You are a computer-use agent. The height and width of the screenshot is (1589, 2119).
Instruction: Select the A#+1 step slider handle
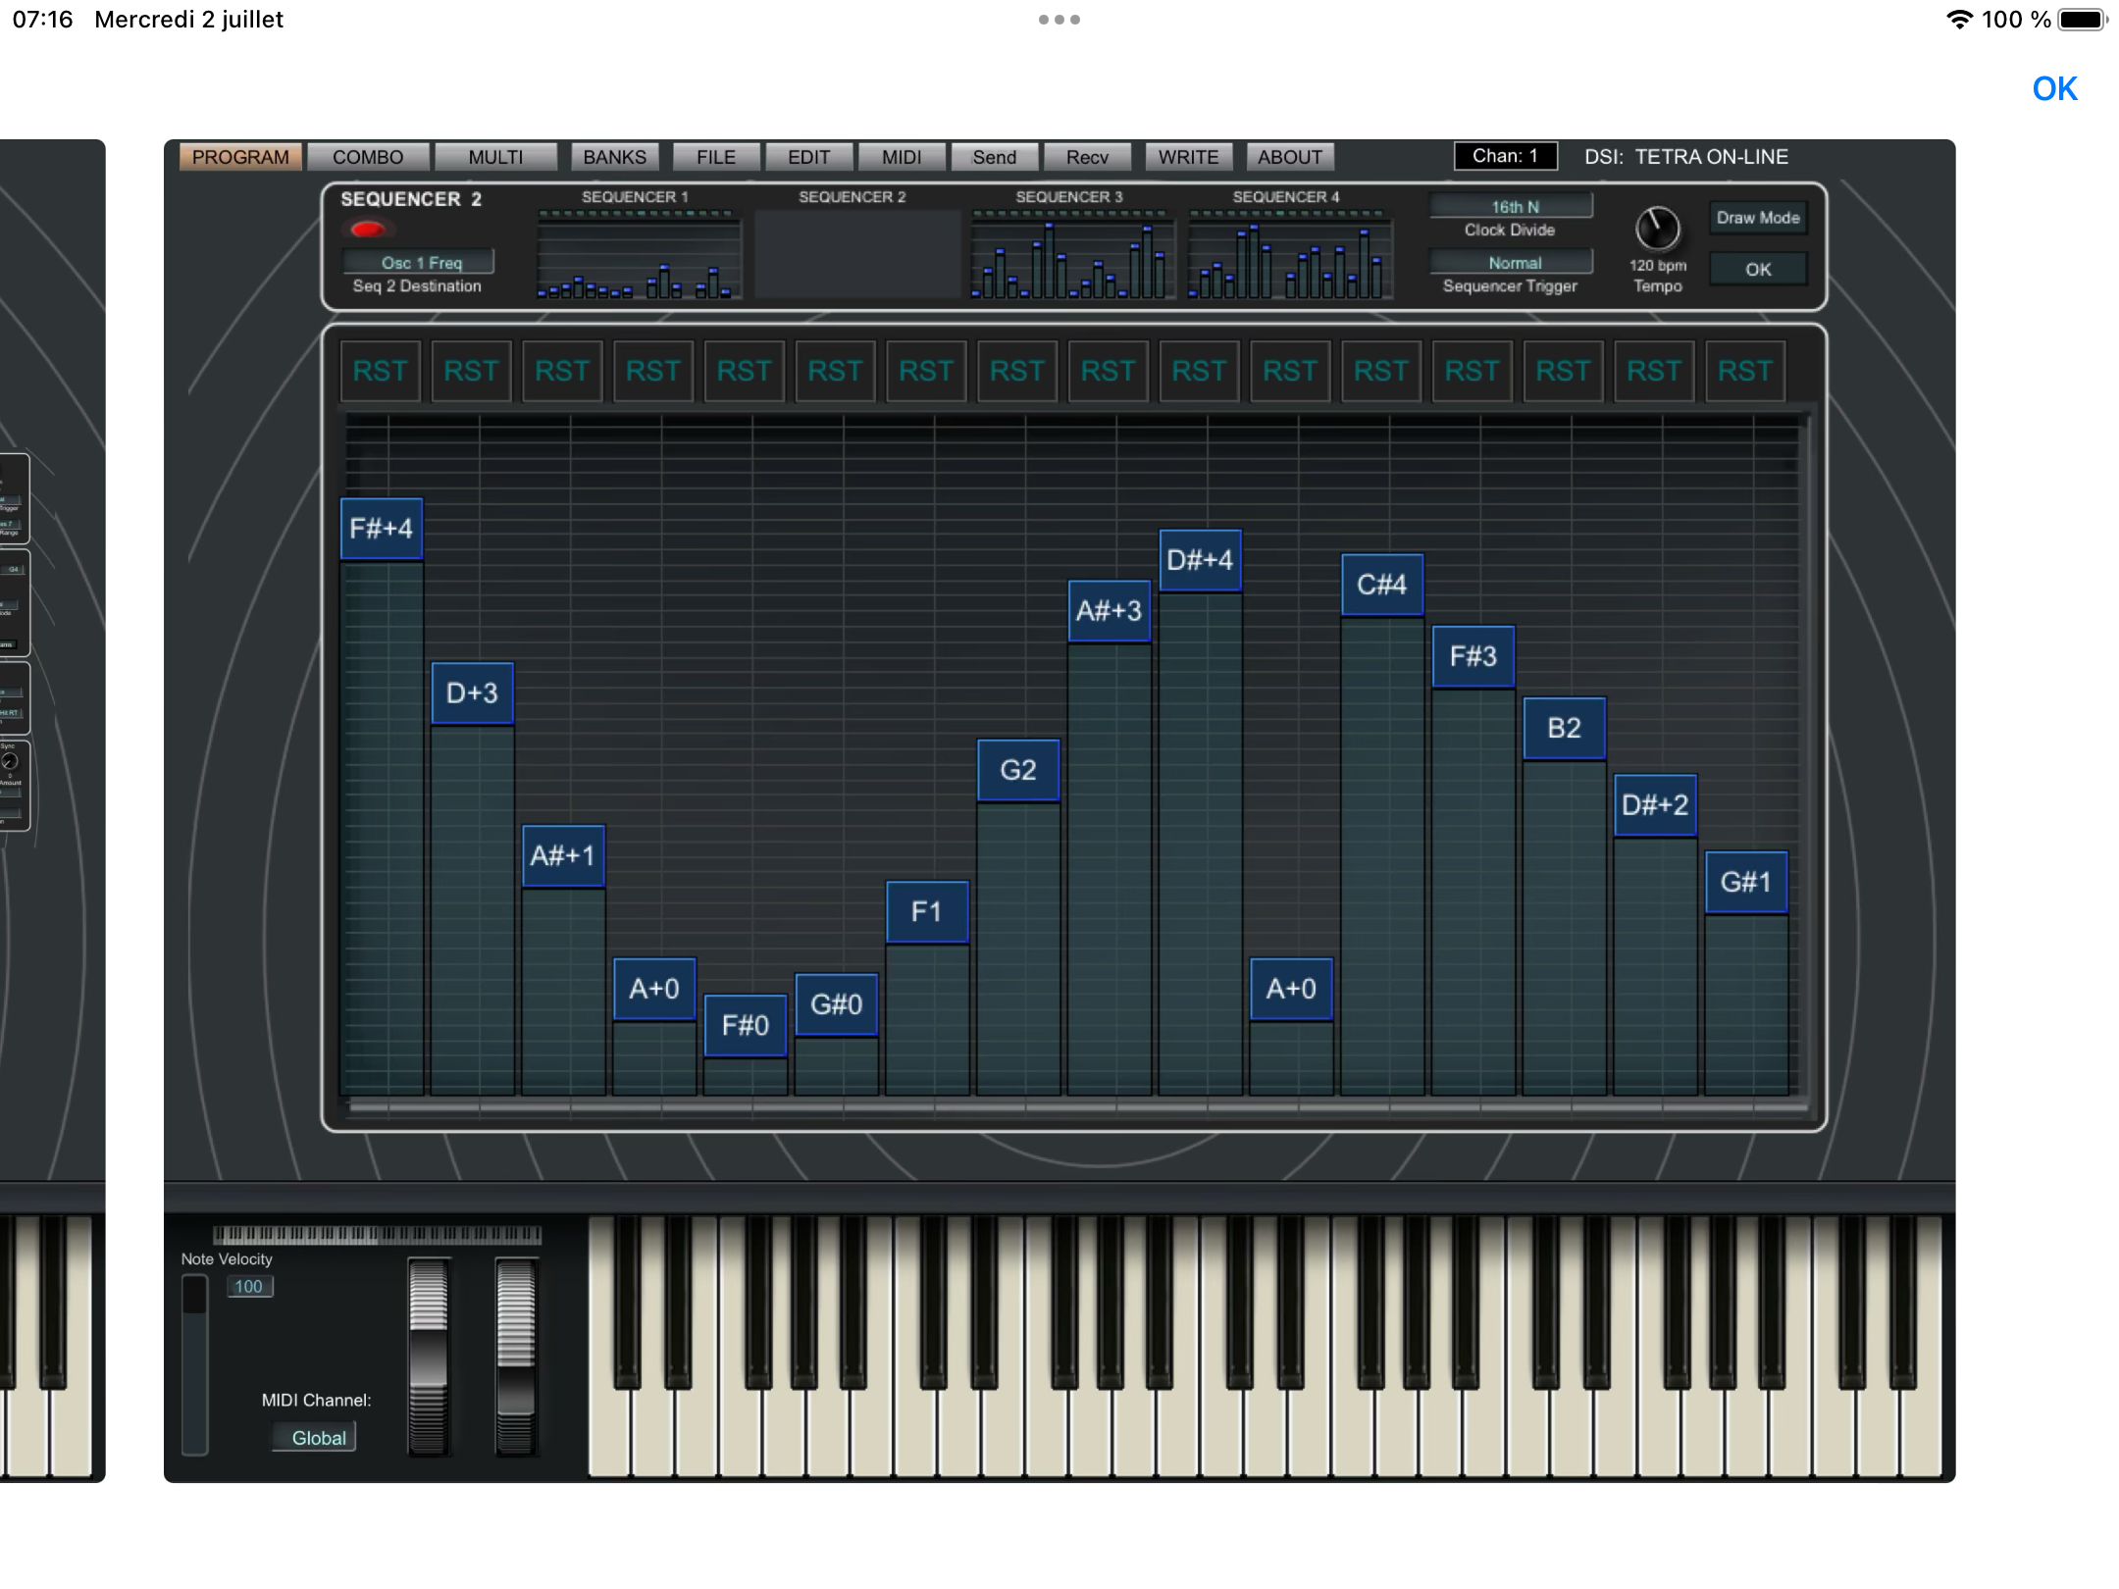563,855
